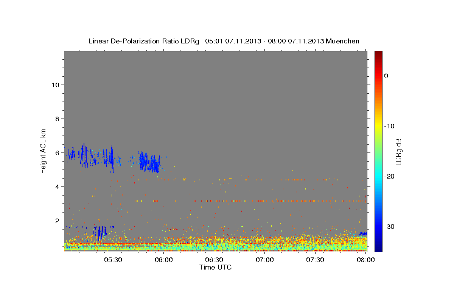Click the colorbar value -10

point(390,126)
